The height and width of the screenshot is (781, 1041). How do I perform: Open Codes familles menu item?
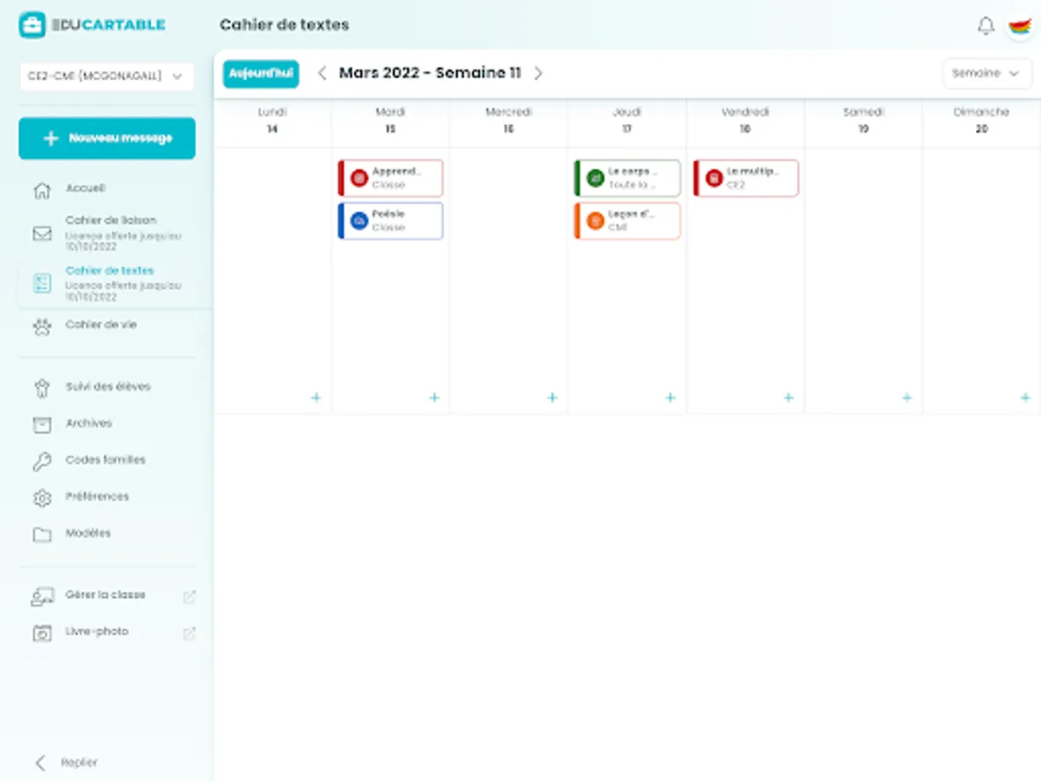click(106, 460)
